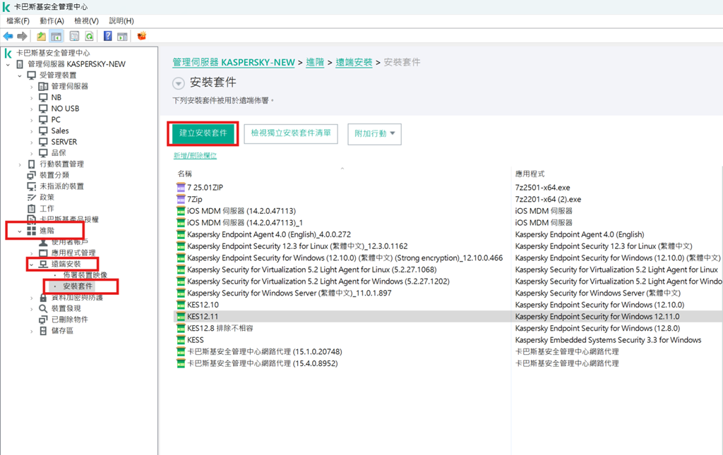723x455 pixels.
Task: Click the blue Back arrow in toolbar
Action: [x=8, y=36]
